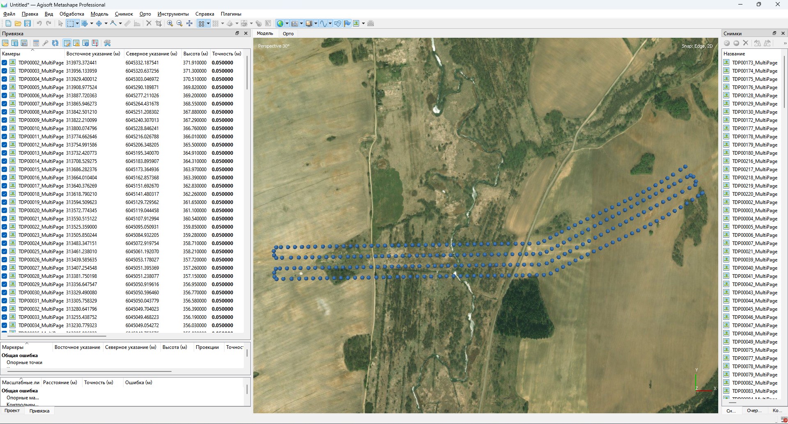Click Enable cameras checkmark icon in Снимки panel

tap(727, 43)
